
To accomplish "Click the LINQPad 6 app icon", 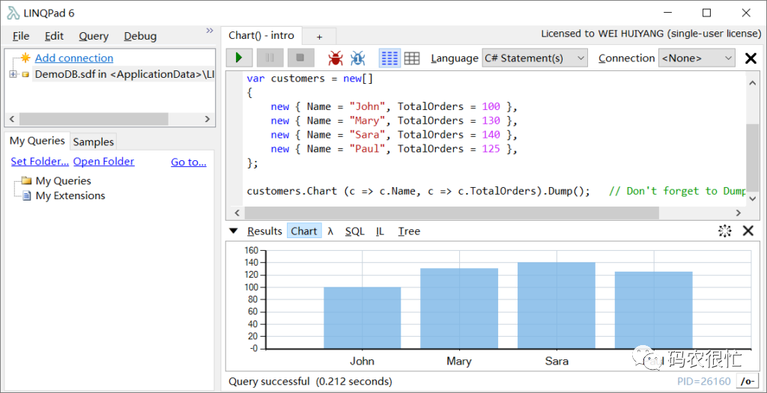I will tap(13, 13).
